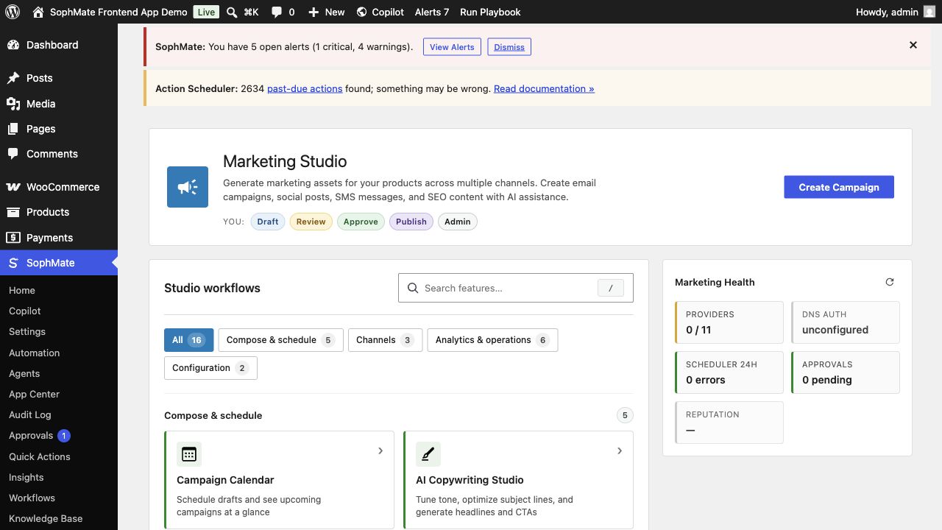Open the Providers 0 / 11 health tile
942x530 pixels.
pos(729,322)
